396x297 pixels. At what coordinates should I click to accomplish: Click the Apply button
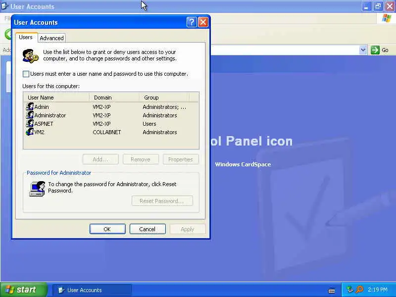(x=188, y=229)
